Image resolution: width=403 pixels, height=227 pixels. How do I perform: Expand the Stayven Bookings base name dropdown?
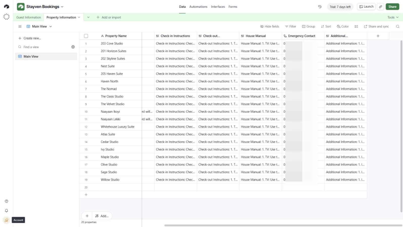coord(62,7)
